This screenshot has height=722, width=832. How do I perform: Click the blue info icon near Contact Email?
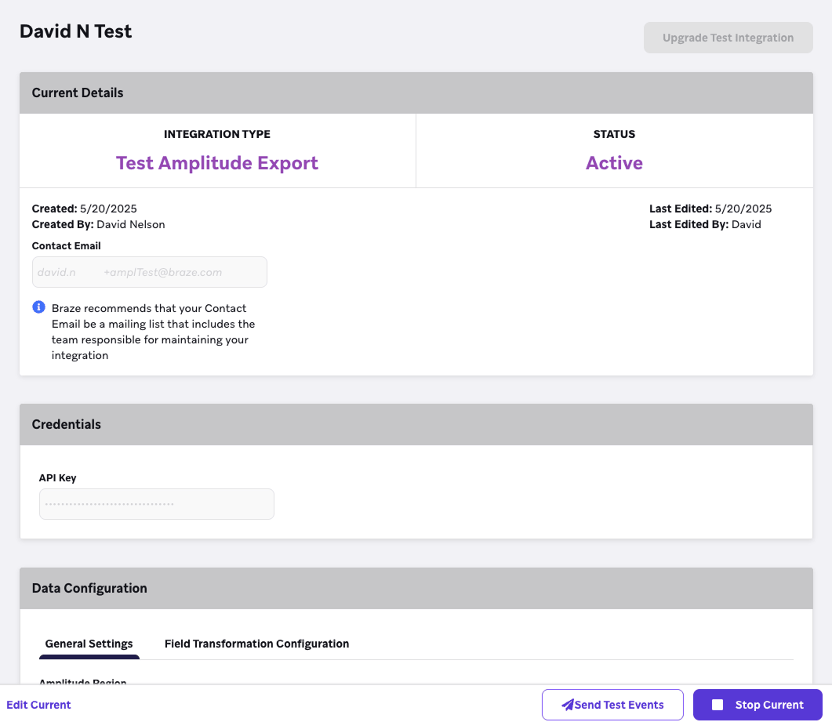38,307
